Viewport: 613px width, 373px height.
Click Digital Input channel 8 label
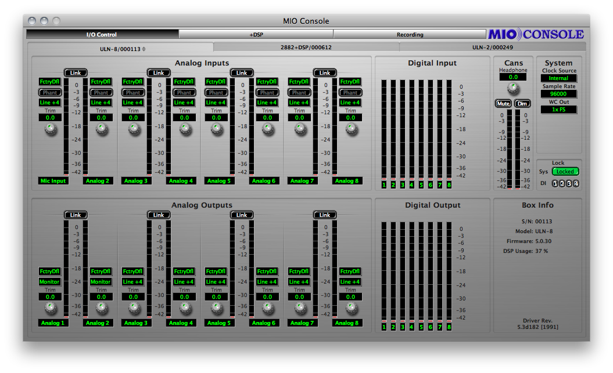point(449,185)
